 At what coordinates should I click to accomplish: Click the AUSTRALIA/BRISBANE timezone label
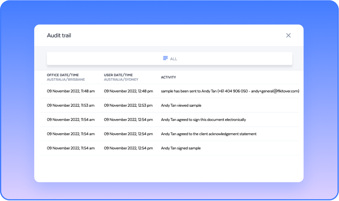(66, 79)
